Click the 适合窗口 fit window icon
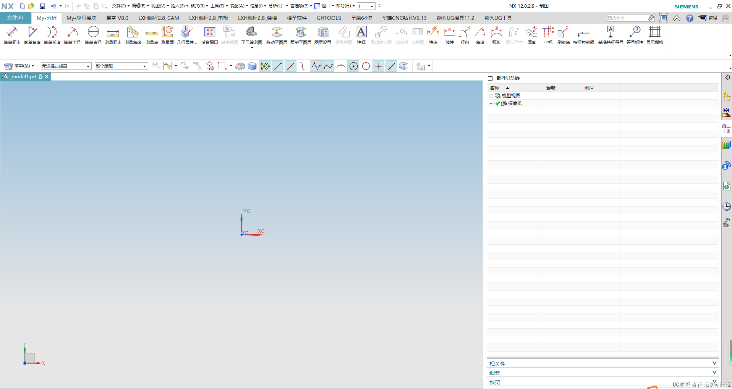 coord(210,35)
